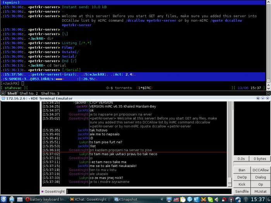This screenshot has height=203, width=271.
Task: Click the 'tak hotovo' message from JackRX
Action: coord(98,130)
